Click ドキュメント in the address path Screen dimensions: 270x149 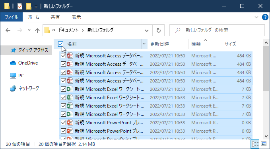point(68,30)
